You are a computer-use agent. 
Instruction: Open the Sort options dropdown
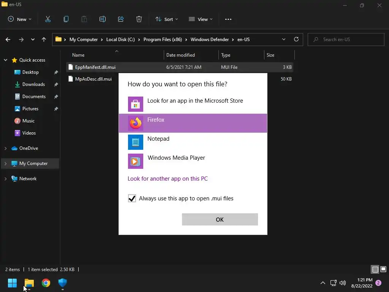(x=167, y=19)
